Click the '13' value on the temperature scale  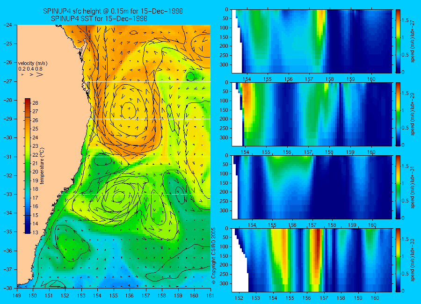point(35,232)
